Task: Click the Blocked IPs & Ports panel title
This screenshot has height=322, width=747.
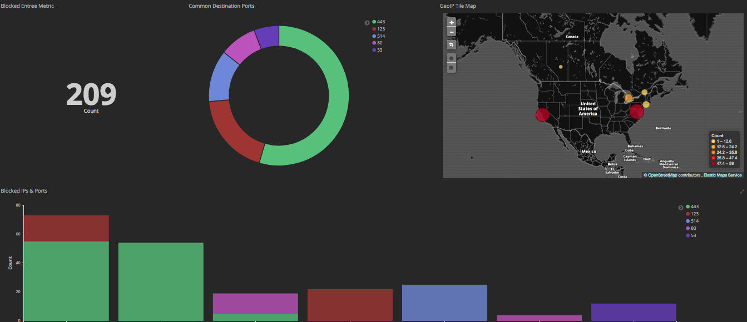Action: click(x=24, y=190)
